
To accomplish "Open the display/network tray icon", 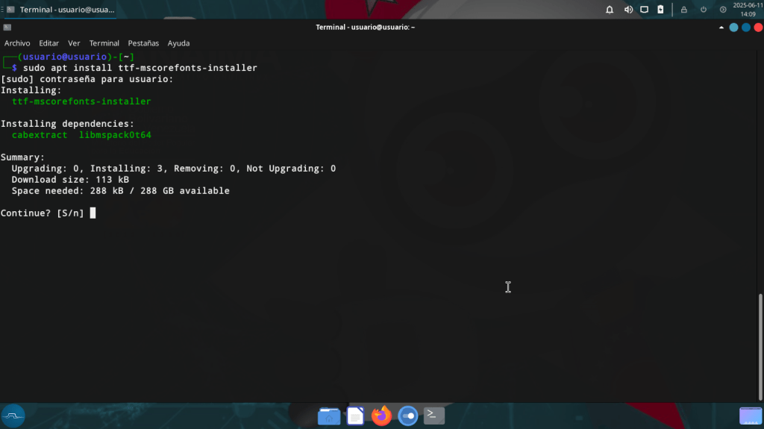I will (645, 10).
